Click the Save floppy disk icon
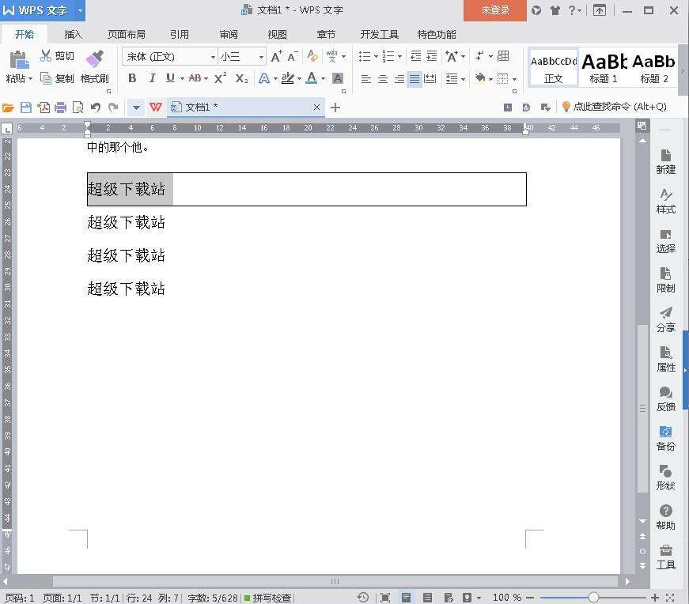The width and height of the screenshot is (689, 604). (26, 108)
